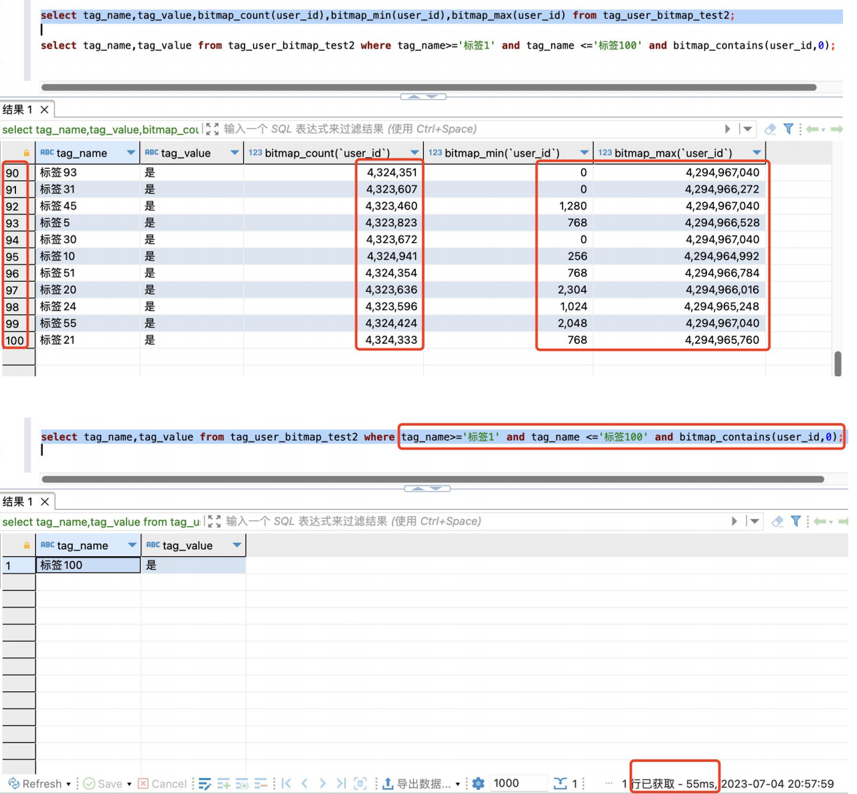The image size is (857, 794).
Task: Open the Save options dropdown arrow
Action: pos(129,784)
